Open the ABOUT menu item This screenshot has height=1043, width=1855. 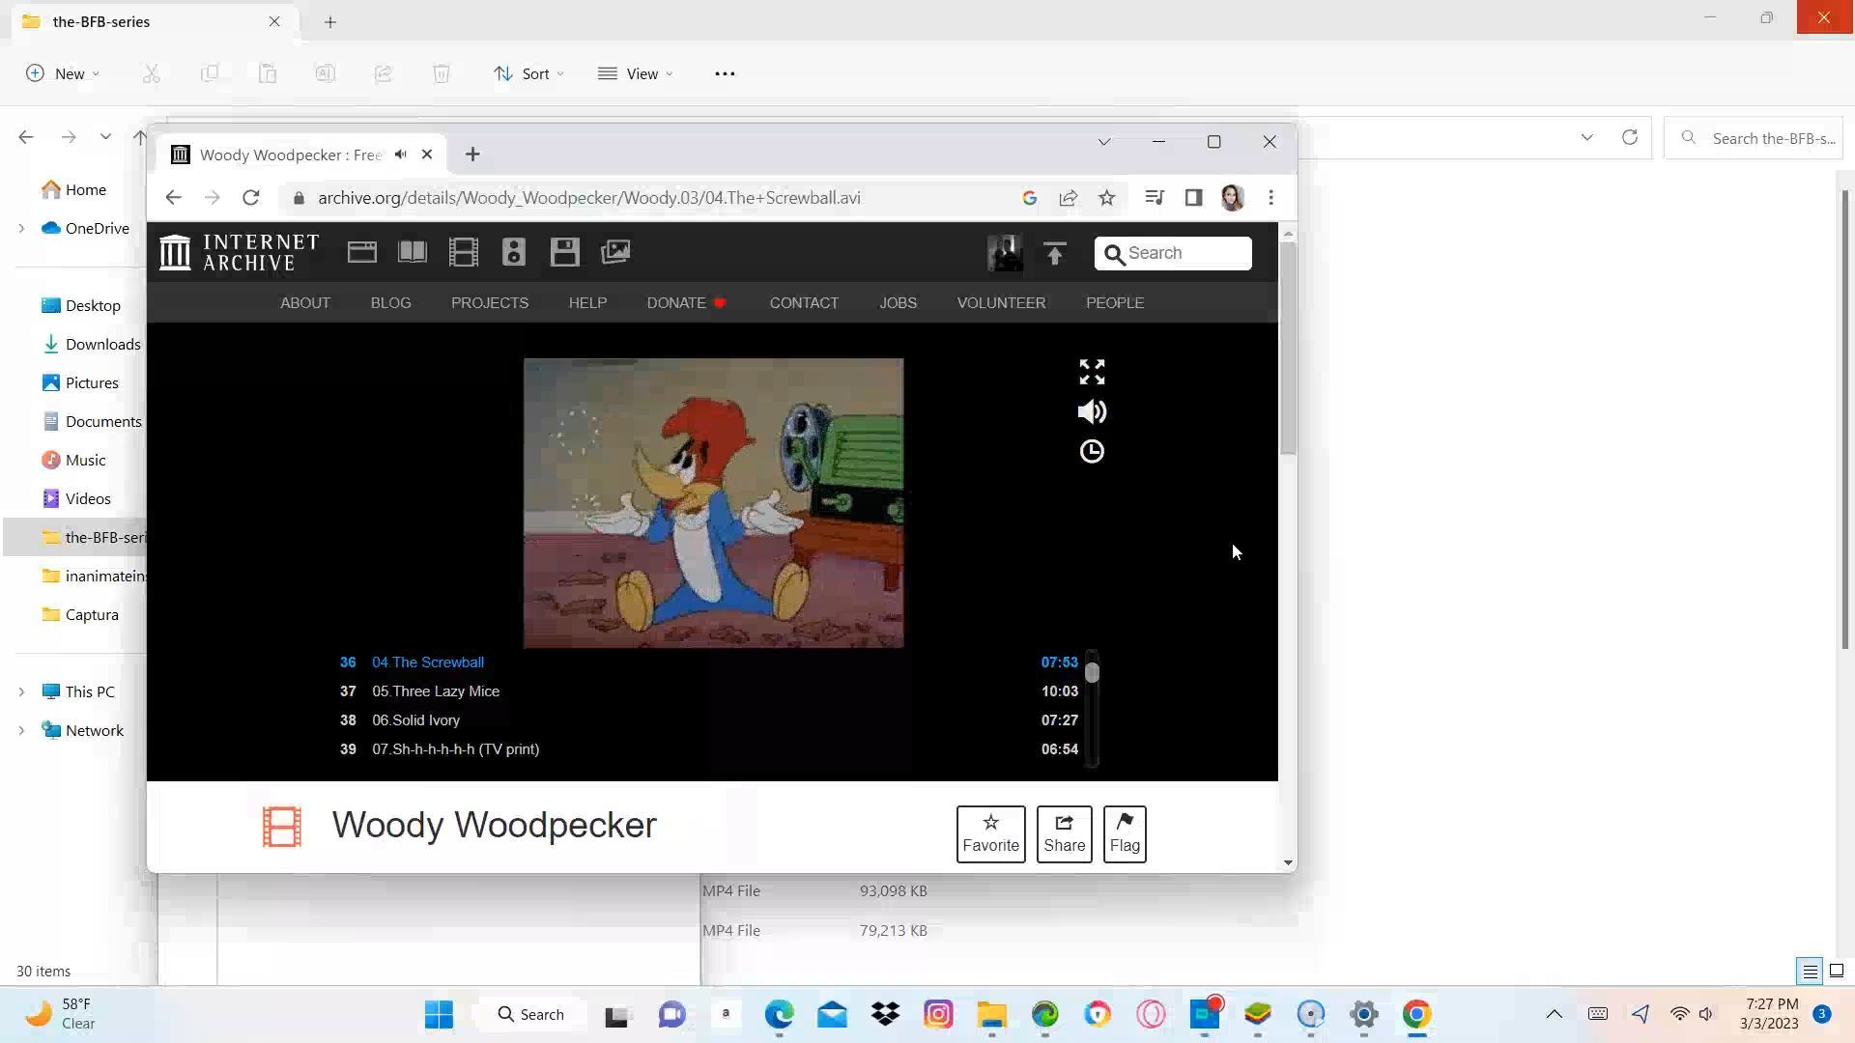tap(305, 303)
